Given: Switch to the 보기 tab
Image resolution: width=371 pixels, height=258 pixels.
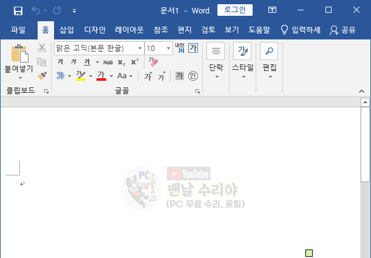Looking at the screenshot, I should click(232, 30).
